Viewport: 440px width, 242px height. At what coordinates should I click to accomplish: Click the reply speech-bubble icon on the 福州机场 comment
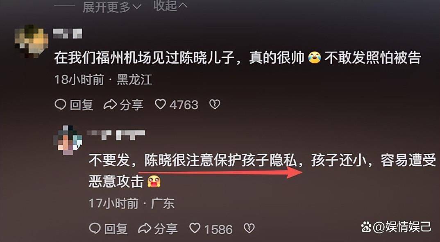point(60,105)
